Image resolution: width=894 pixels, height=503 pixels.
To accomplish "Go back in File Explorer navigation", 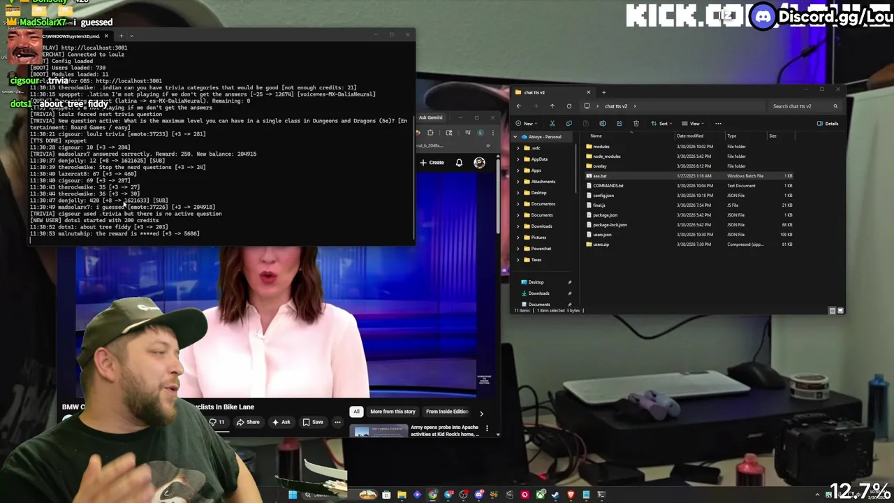I will tap(518, 106).
